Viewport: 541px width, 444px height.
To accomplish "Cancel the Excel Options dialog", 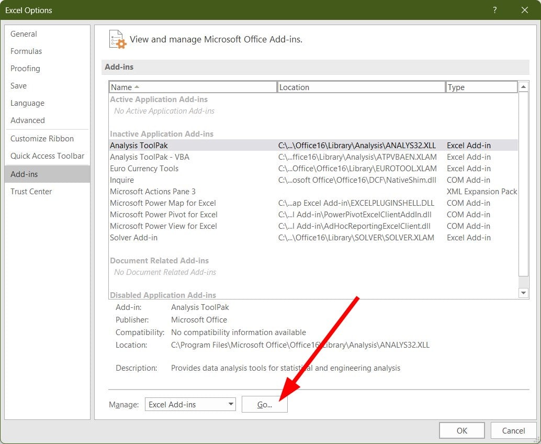I will (513, 430).
